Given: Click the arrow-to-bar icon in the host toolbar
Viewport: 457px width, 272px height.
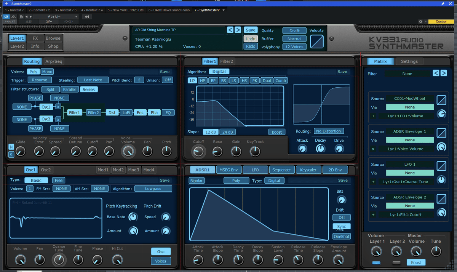Looking at the screenshot, I should click(87, 17).
